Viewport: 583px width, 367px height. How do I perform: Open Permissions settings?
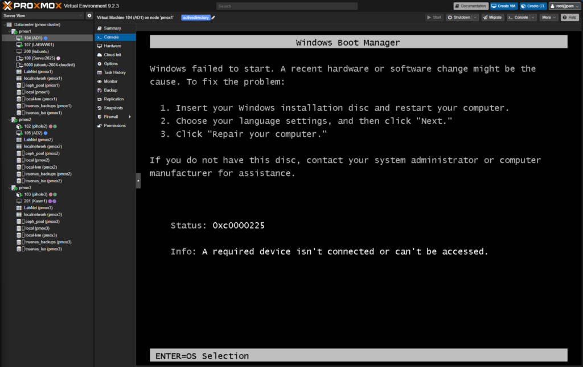(115, 126)
